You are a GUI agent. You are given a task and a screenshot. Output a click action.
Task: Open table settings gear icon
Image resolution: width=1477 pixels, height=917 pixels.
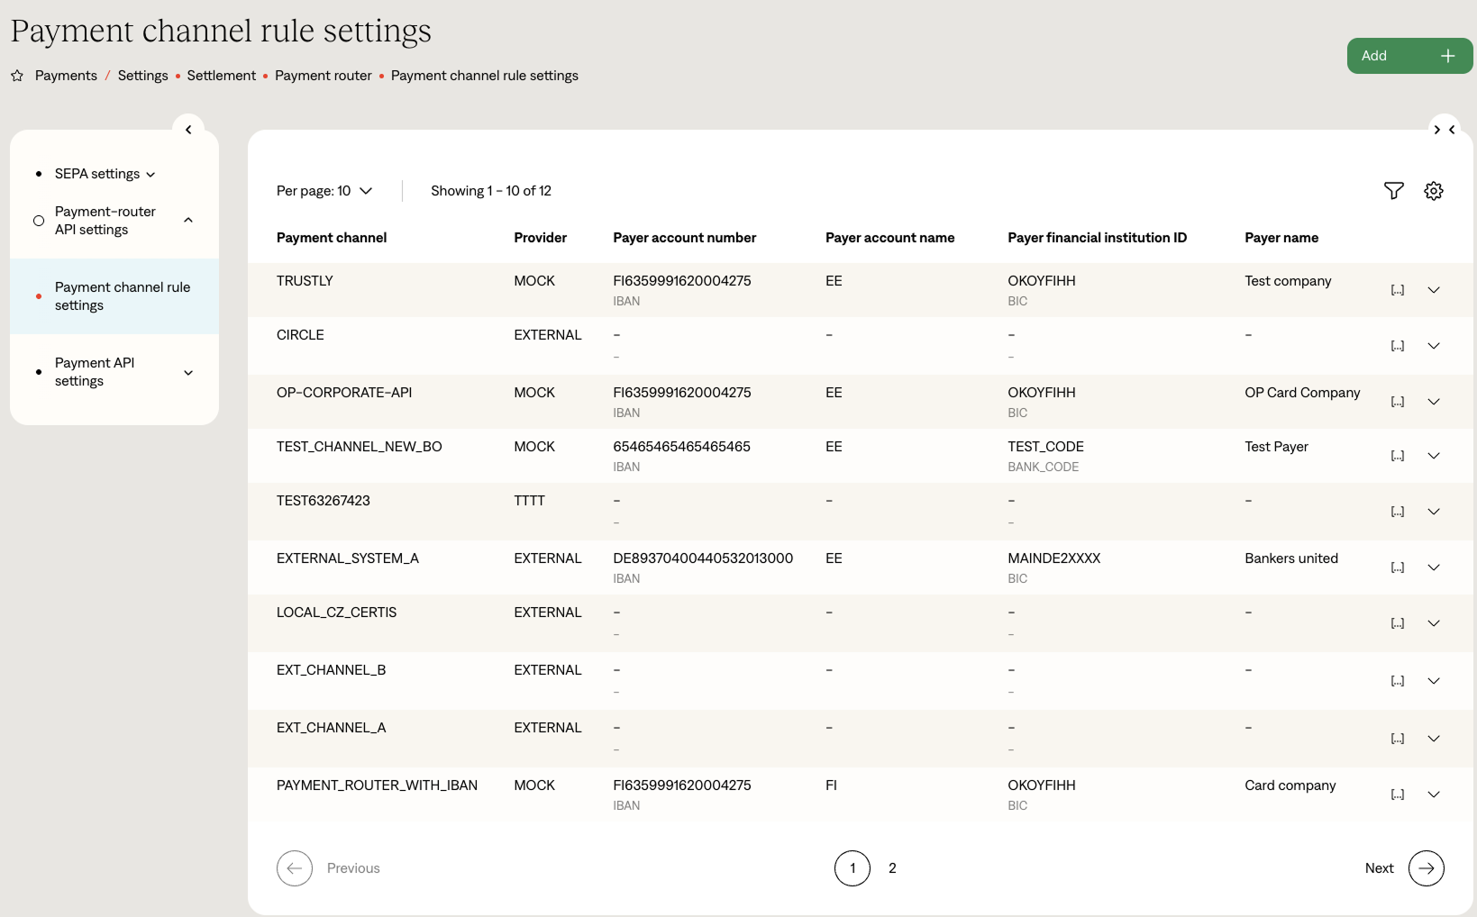(1433, 191)
